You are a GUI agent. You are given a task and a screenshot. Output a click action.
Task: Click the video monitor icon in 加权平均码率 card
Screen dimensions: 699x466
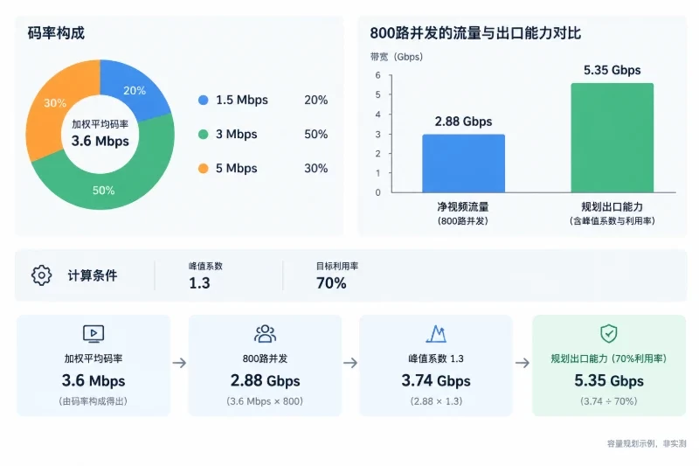[93, 334]
